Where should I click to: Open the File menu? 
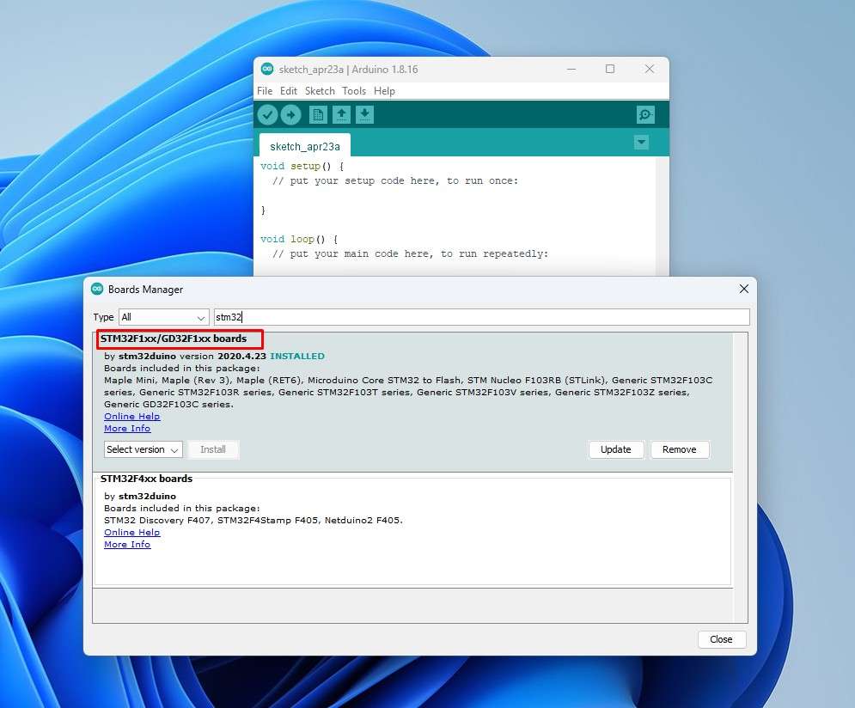pyautogui.click(x=265, y=91)
